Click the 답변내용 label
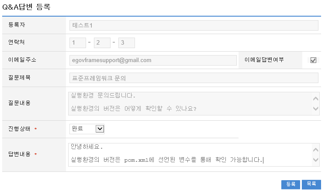 tap(19, 154)
